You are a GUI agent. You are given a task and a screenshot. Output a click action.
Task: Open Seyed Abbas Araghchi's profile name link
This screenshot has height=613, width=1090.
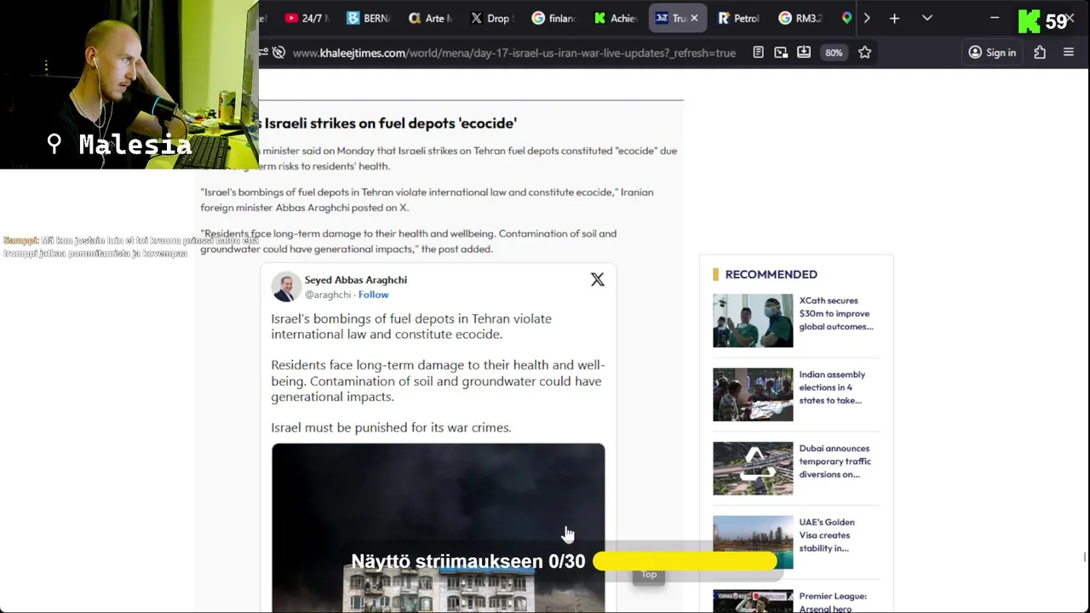[x=356, y=280]
